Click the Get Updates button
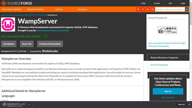Image resolution: width=192 pixels, height=108 pixels. point(9,44)
